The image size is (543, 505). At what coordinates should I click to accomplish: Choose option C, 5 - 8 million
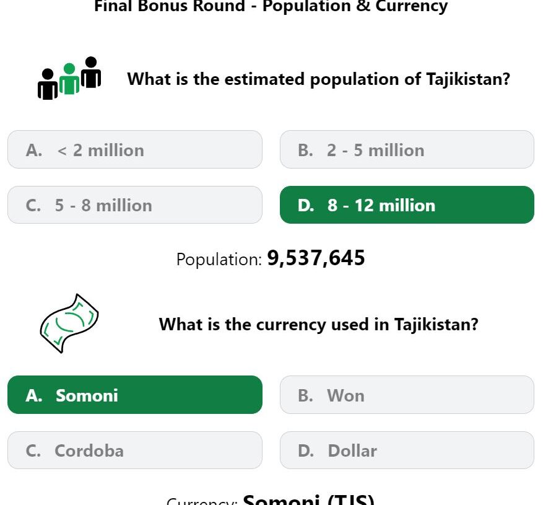click(x=135, y=205)
